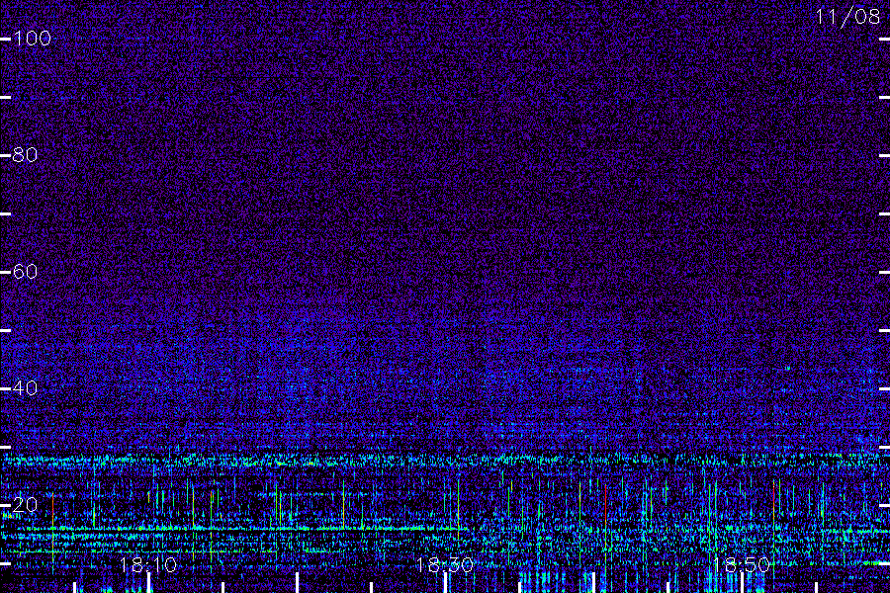Click the 60 frequency axis label
The height and width of the screenshot is (593, 890).
25,271
